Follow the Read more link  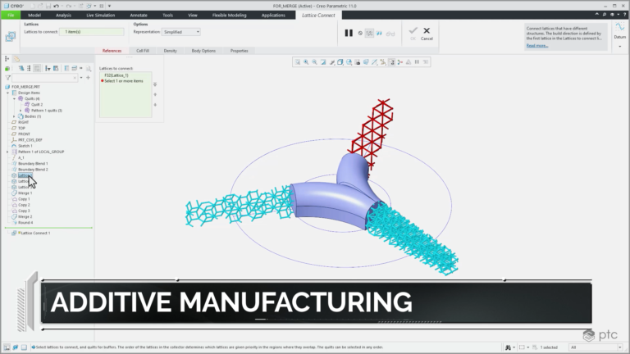pos(537,46)
